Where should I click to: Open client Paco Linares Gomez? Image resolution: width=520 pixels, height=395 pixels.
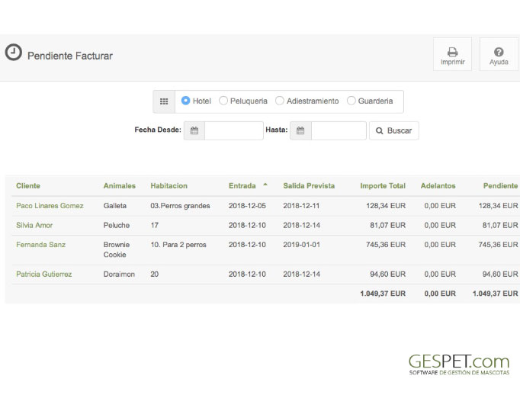(50, 206)
